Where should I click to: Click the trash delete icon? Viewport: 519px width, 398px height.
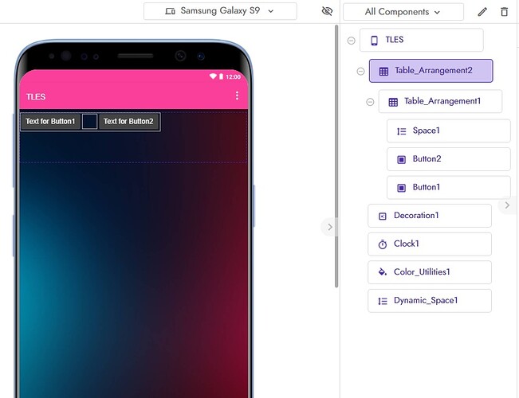pos(504,12)
